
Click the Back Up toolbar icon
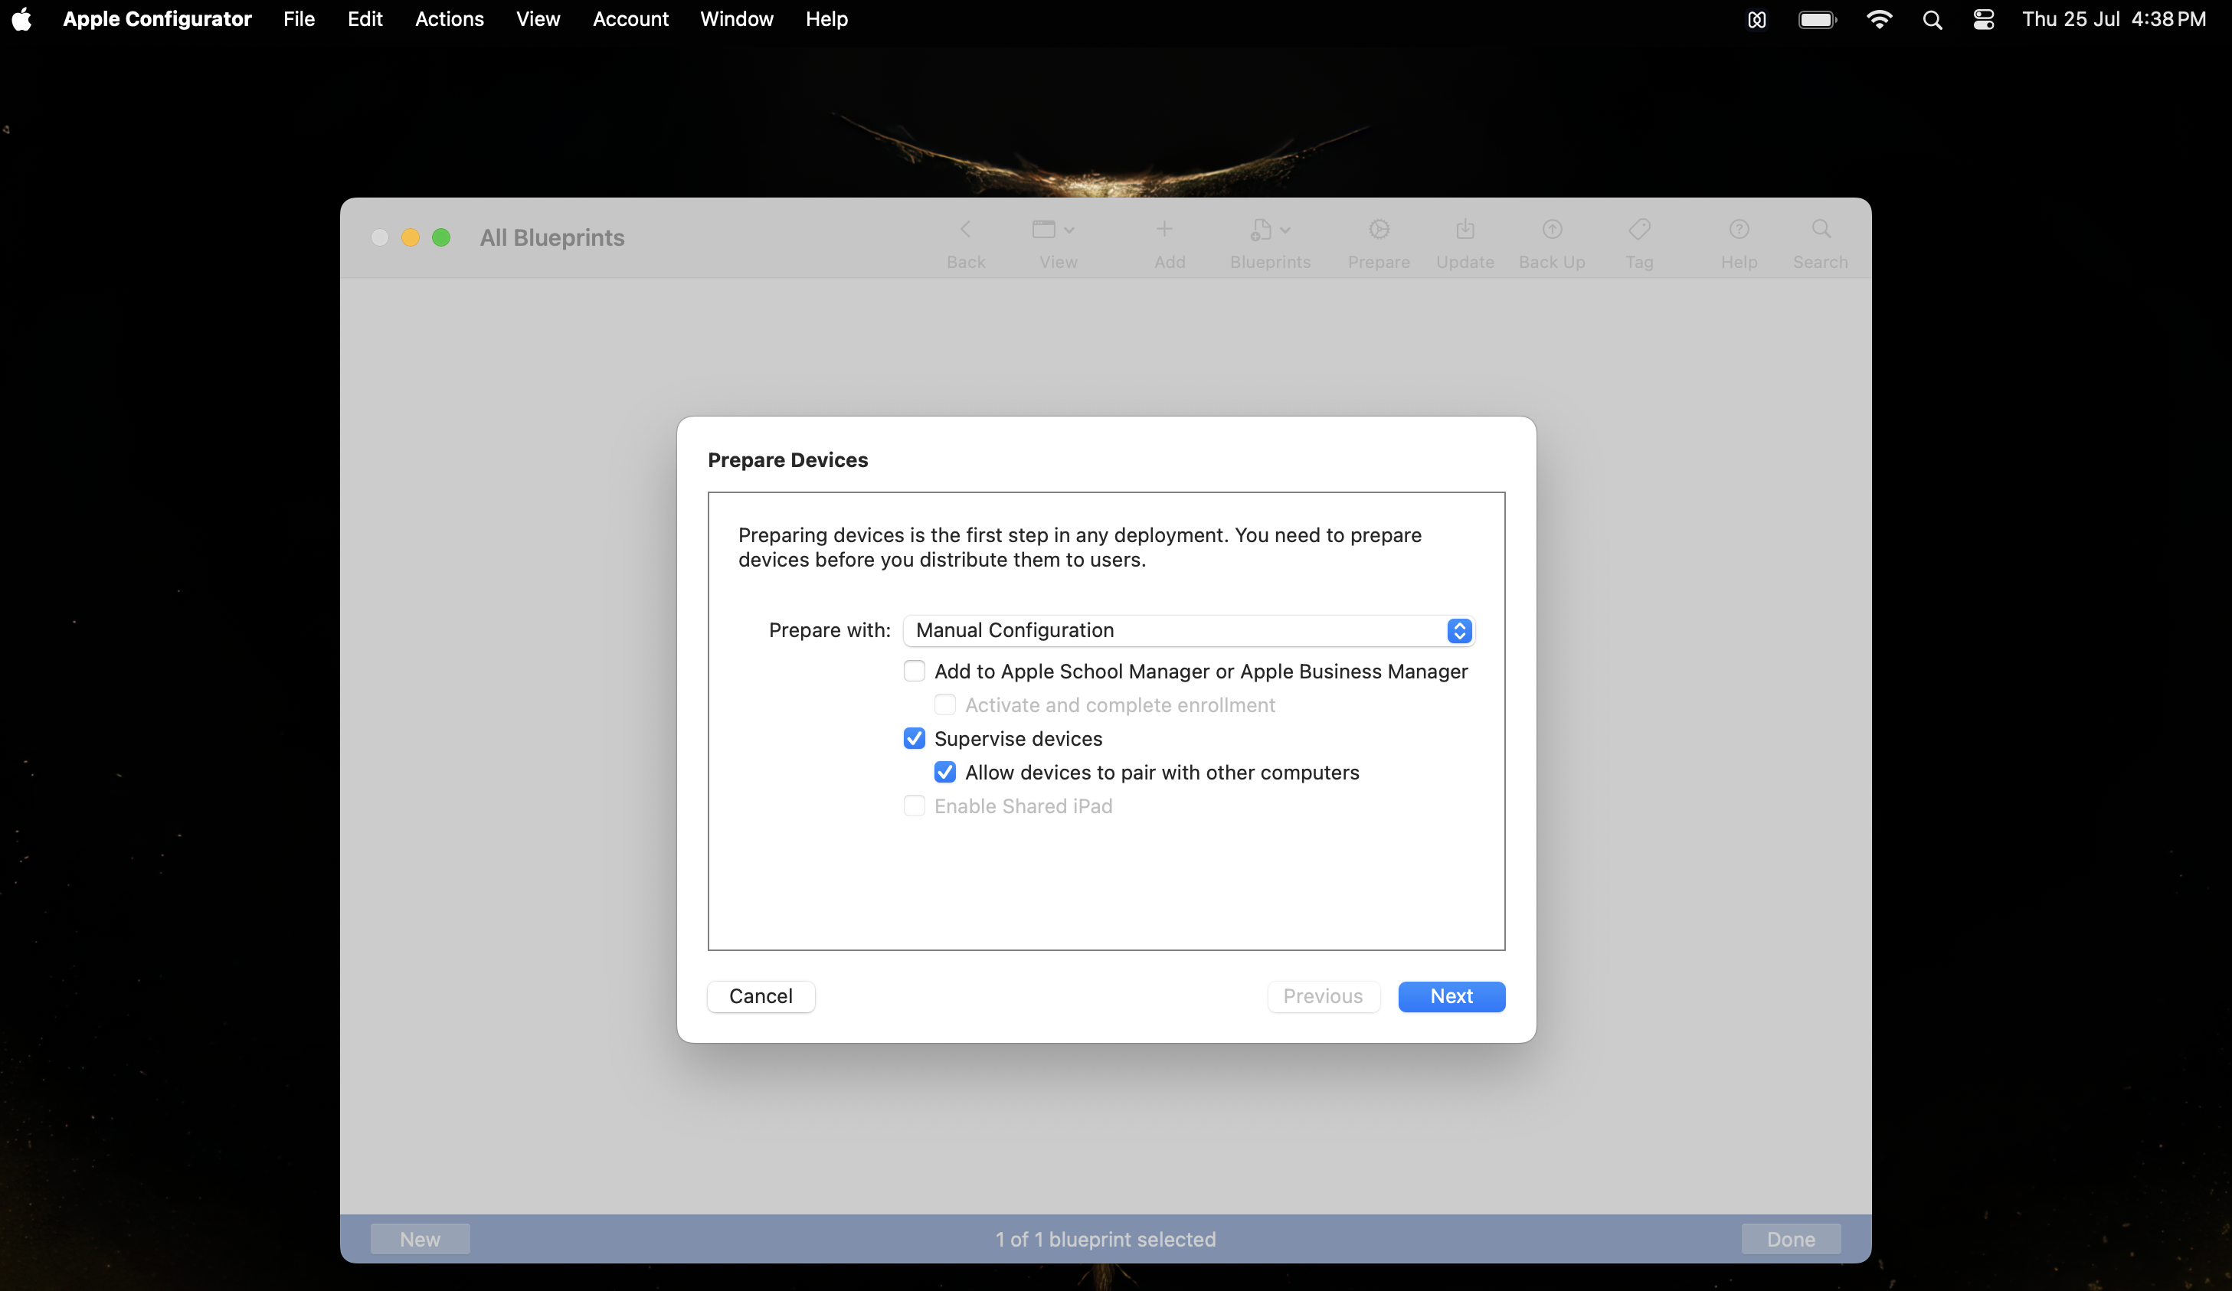[1552, 230]
